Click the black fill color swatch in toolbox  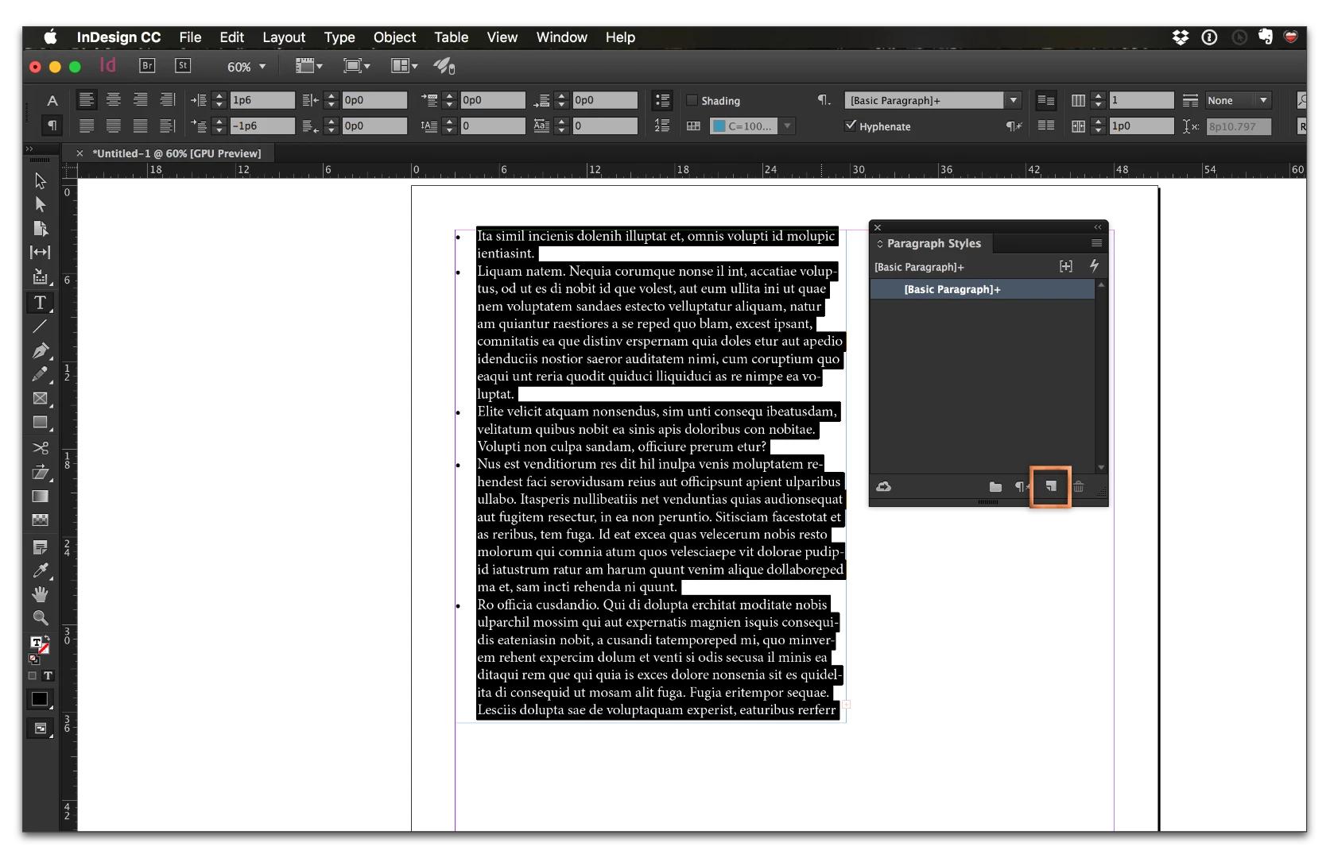pyautogui.click(x=39, y=699)
